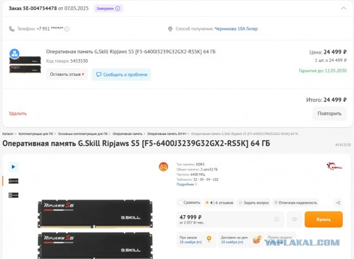This screenshot has width=354, height=259.
Task: Click delivery box icon in Доставим на дом
Action: click(x=257, y=240)
